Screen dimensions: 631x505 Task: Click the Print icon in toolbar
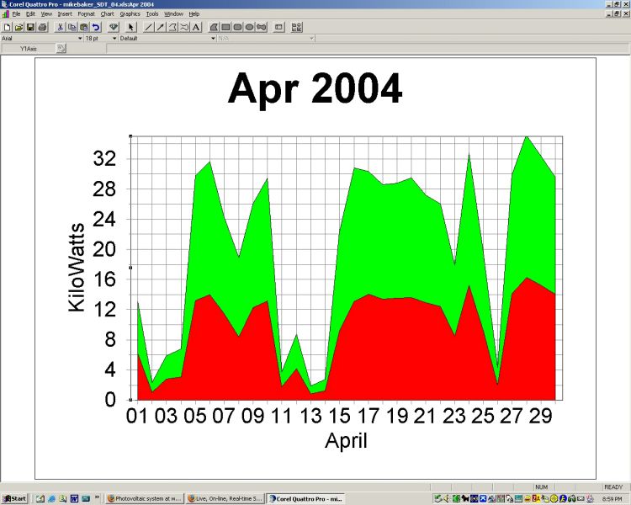42,28
